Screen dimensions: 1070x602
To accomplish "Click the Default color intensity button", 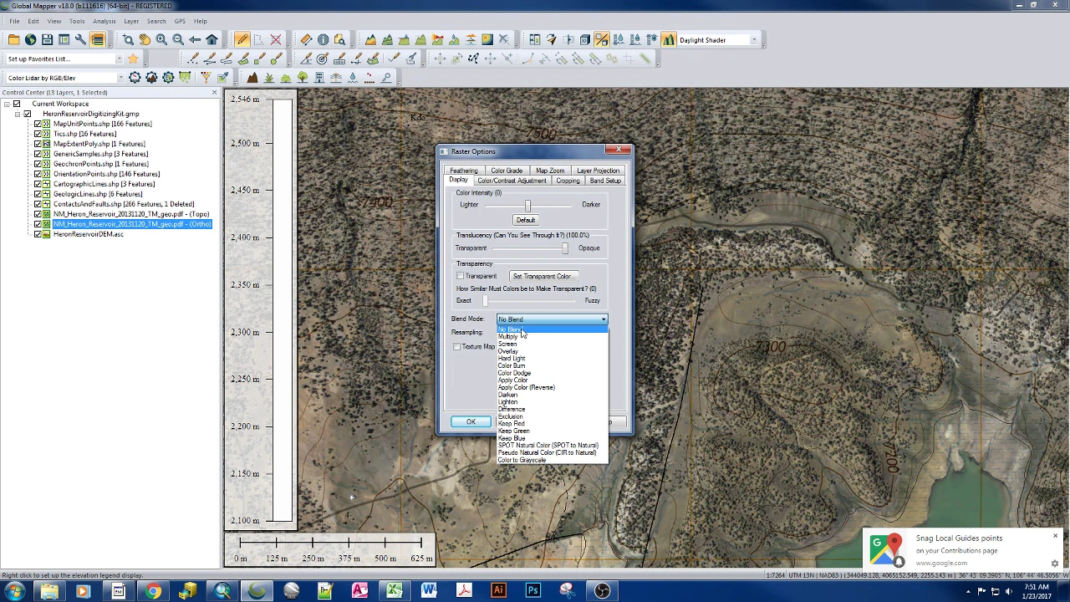I will coord(526,220).
